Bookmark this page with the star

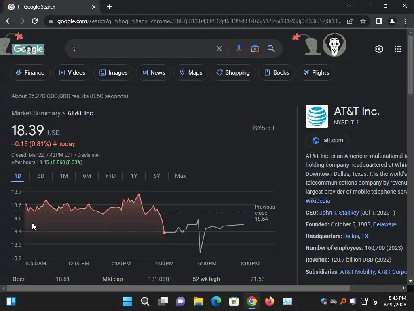[363, 21]
